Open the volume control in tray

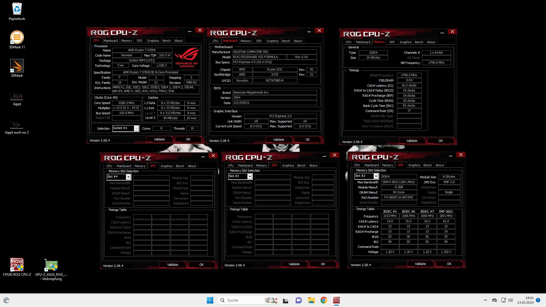pos(510,300)
